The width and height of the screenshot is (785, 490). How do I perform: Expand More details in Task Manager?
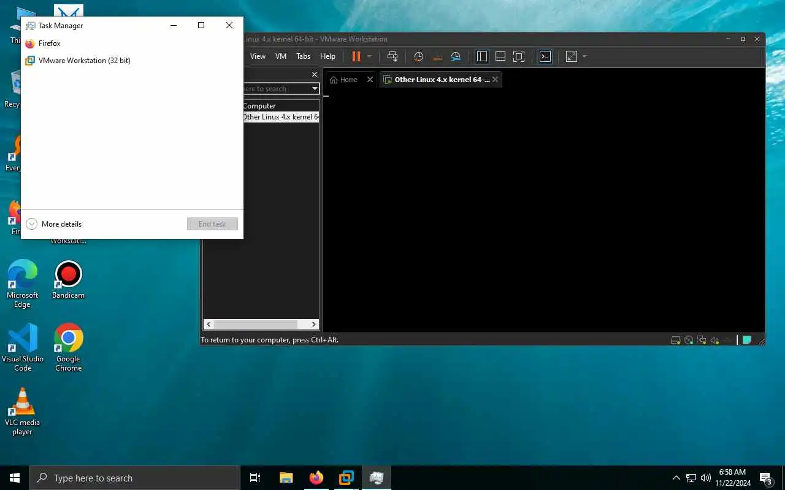pos(53,224)
